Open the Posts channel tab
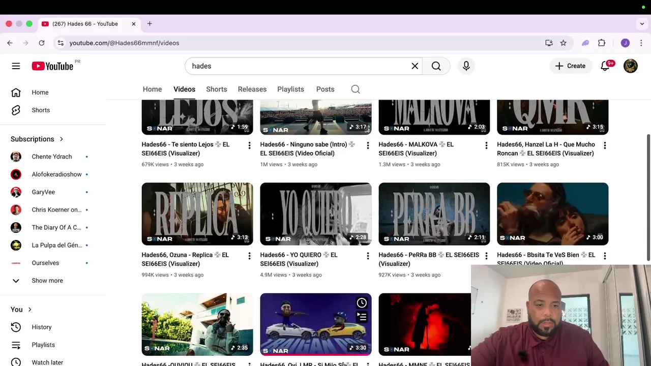The height and width of the screenshot is (366, 651). click(325, 89)
